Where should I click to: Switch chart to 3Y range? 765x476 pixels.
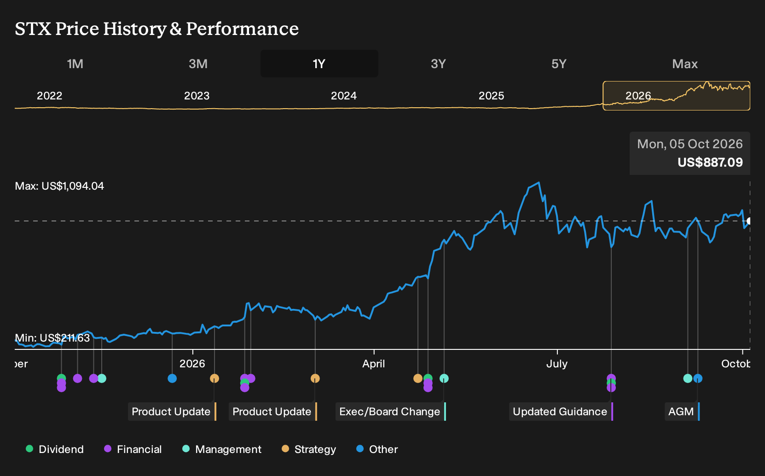438,64
